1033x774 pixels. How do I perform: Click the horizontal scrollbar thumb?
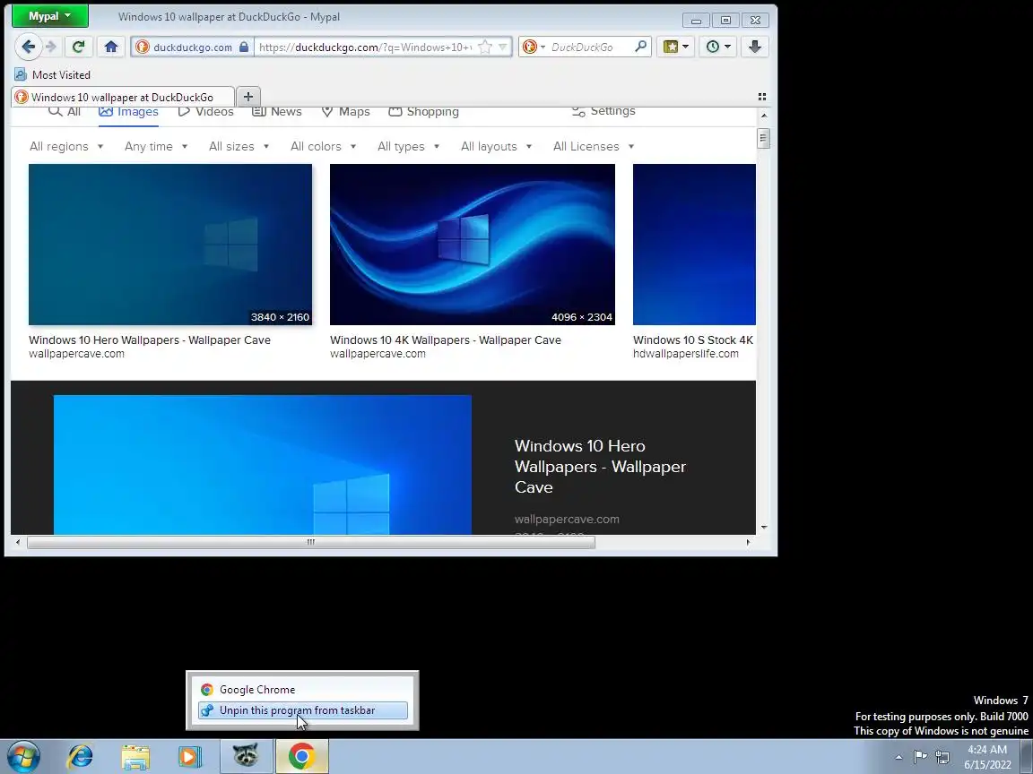coord(311,542)
